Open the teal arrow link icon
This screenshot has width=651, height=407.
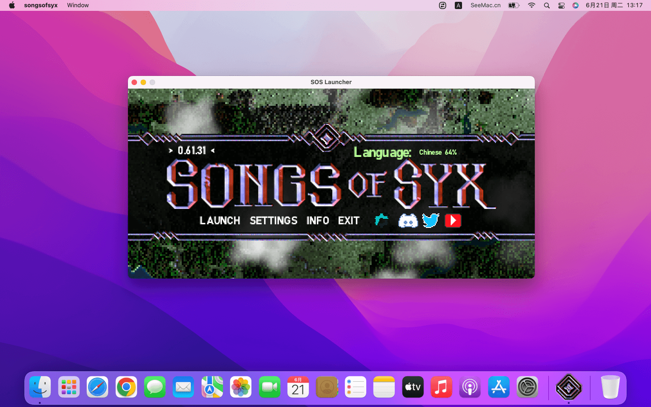(382, 220)
